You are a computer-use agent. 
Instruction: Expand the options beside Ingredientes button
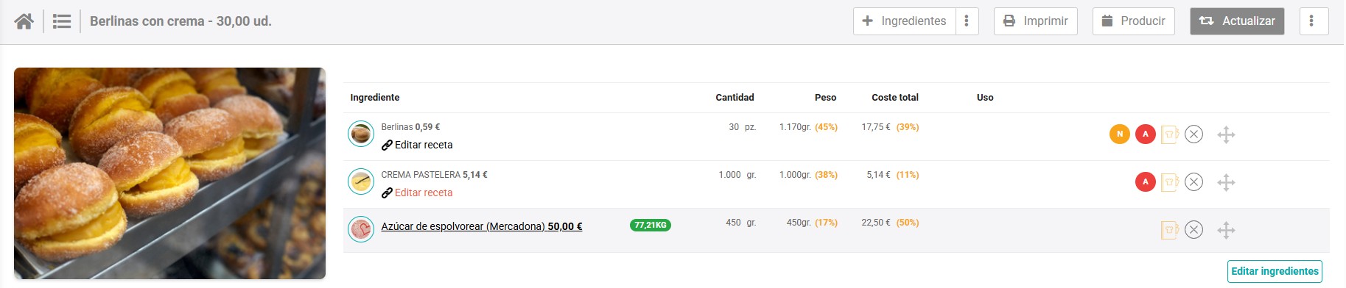[967, 21]
